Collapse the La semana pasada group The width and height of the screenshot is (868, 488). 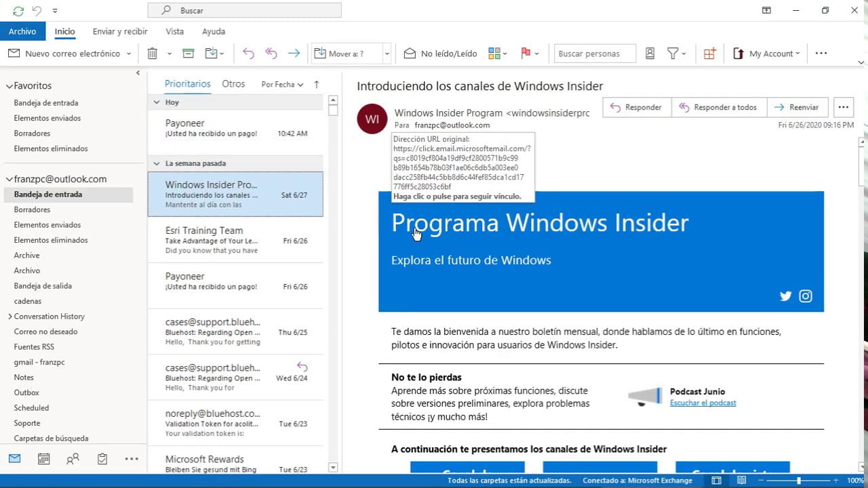coord(156,163)
